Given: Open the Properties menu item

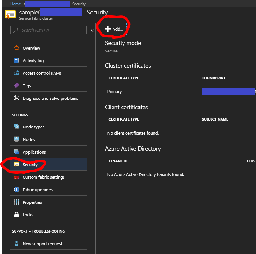Looking at the screenshot, I should click(x=48, y=202).
